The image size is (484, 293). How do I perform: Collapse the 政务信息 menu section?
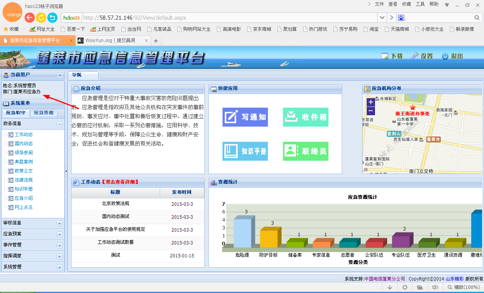pyautogui.click(x=59, y=124)
